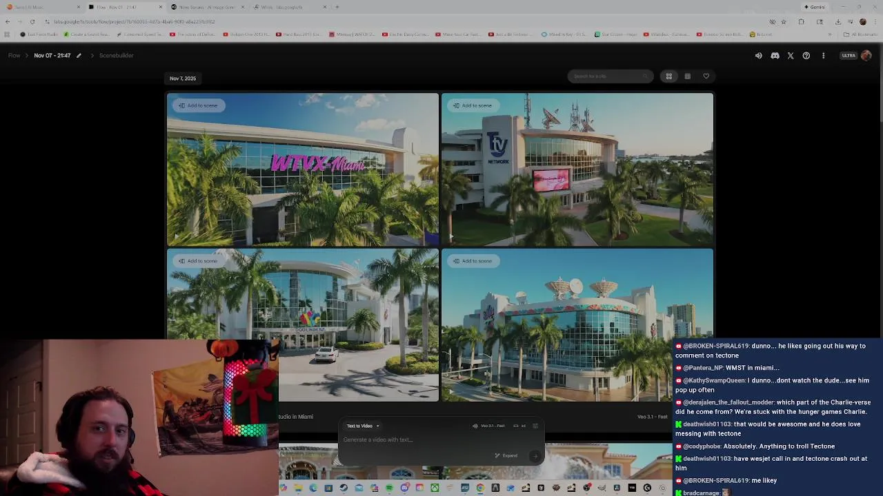883x496 pixels.
Task: Open the help question mark icon
Action: [806, 55]
